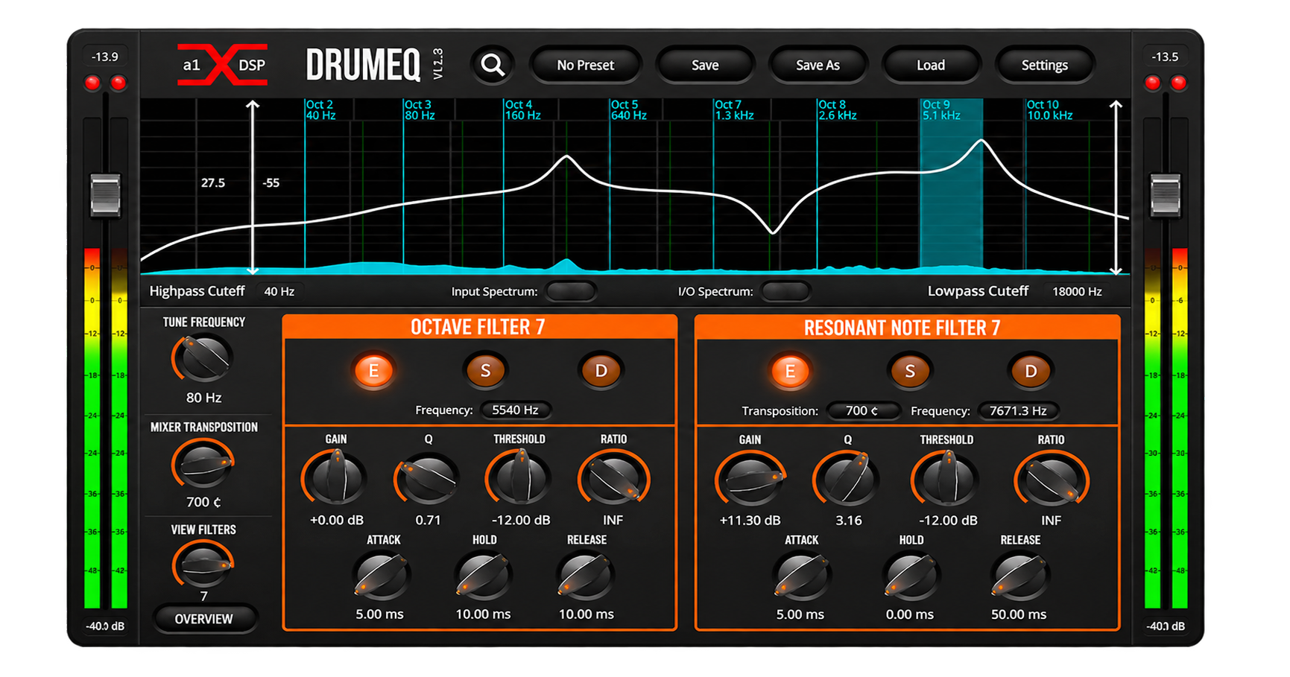Click the 80 Hz tune frequency value

click(203, 398)
